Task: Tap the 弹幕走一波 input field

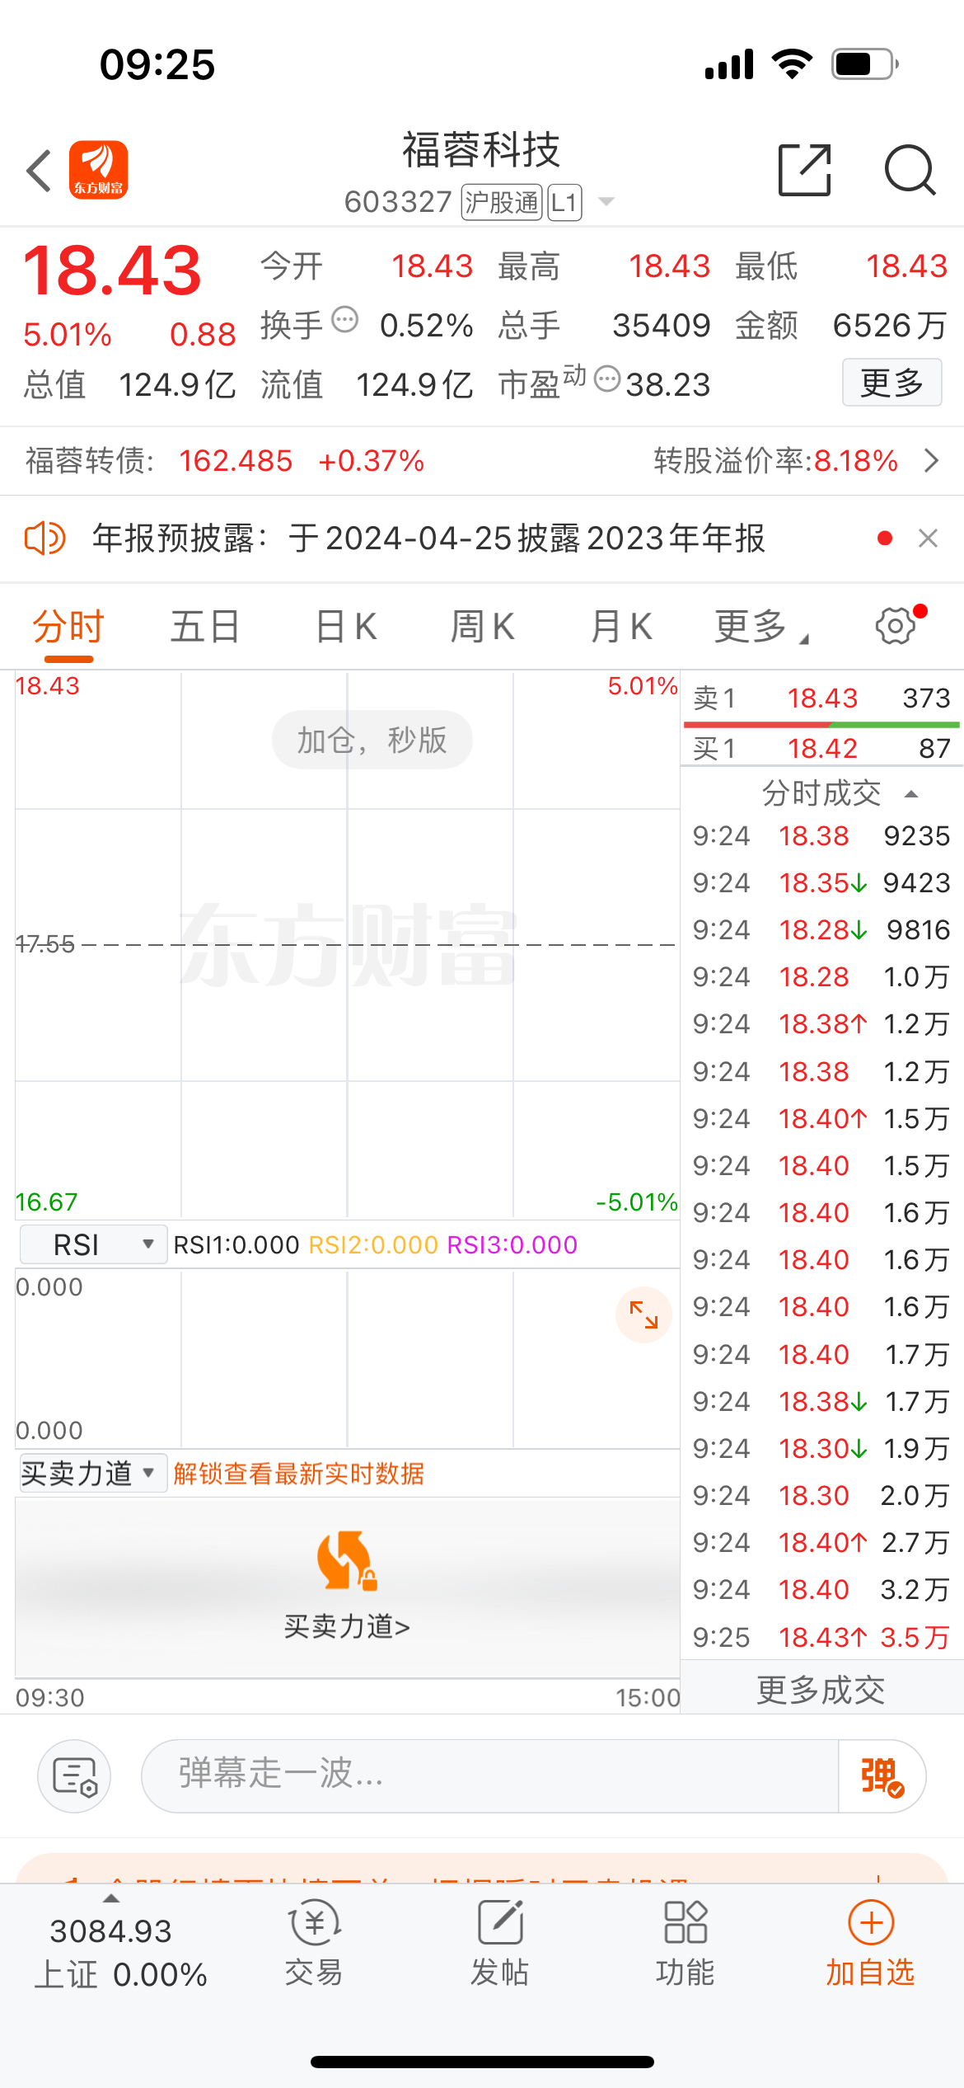Action: tap(490, 1775)
